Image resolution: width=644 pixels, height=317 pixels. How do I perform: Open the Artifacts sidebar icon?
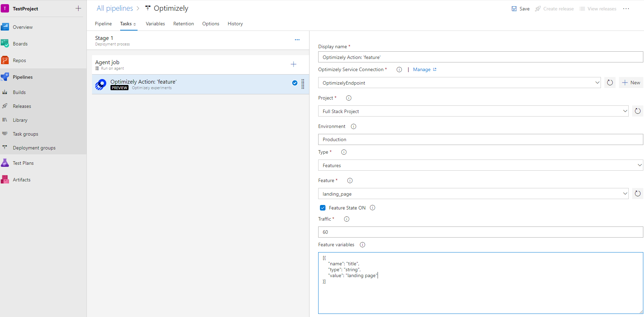5,180
